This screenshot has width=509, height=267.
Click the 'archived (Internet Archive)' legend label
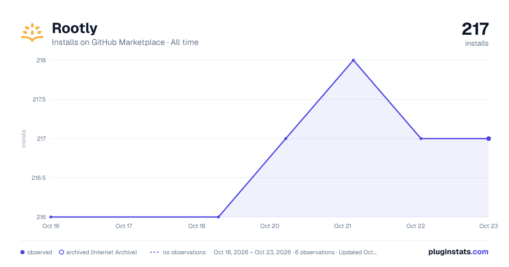[x=101, y=252]
